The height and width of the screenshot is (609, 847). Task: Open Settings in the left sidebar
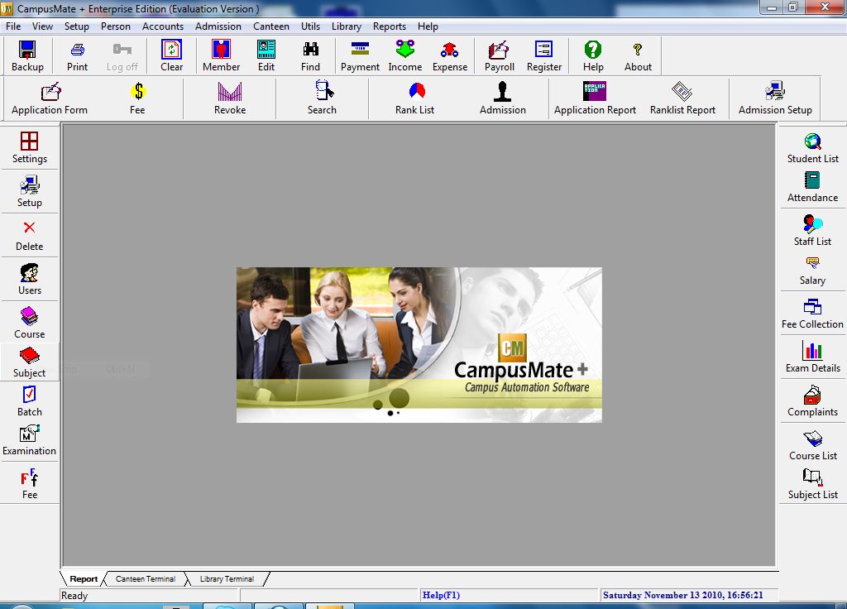tap(29, 147)
